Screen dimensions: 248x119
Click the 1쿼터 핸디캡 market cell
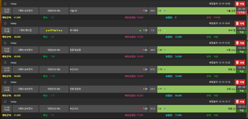[x=25, y=30]
